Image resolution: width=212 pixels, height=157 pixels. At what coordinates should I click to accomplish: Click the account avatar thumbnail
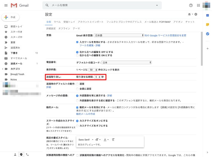click(x=206, y=5)
